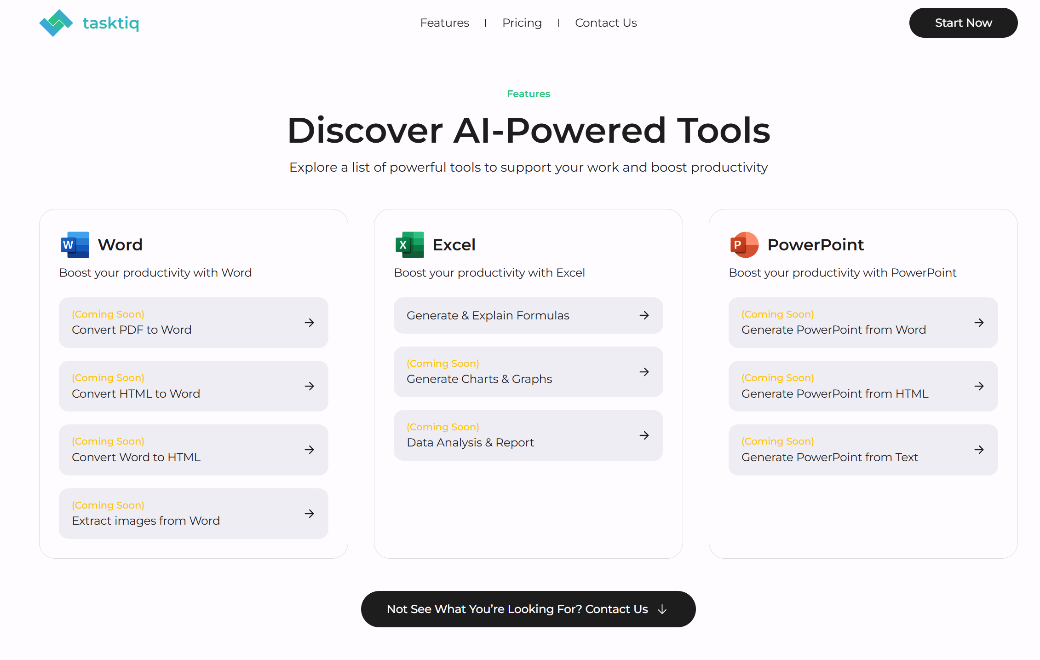Click arrow beside Generate PowerPoint from Text
The height and width of the screenshot is (660, 1040).
pyautogui.click(x=979, y=450)
